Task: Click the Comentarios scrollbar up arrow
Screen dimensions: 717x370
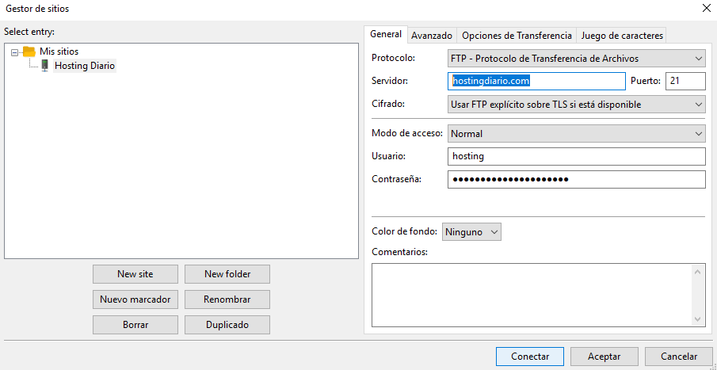Action: click(697, 272)
